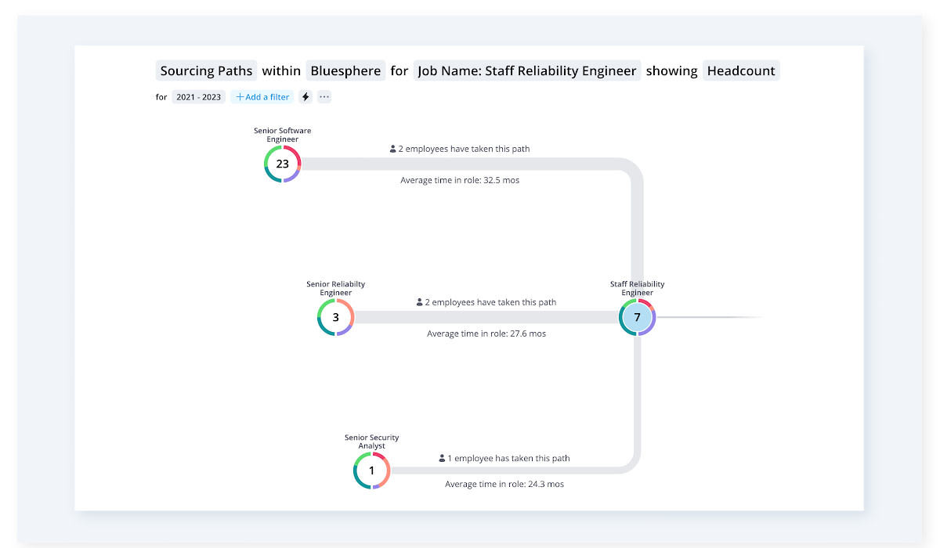Click 'Average time in role: 24.3 mos'
Screen dimensions: 940x548
tap(504, 485)
